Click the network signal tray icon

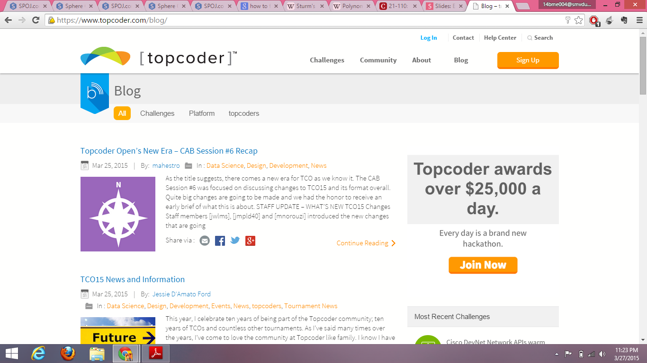pyautogui.click(x=591, y=354)
